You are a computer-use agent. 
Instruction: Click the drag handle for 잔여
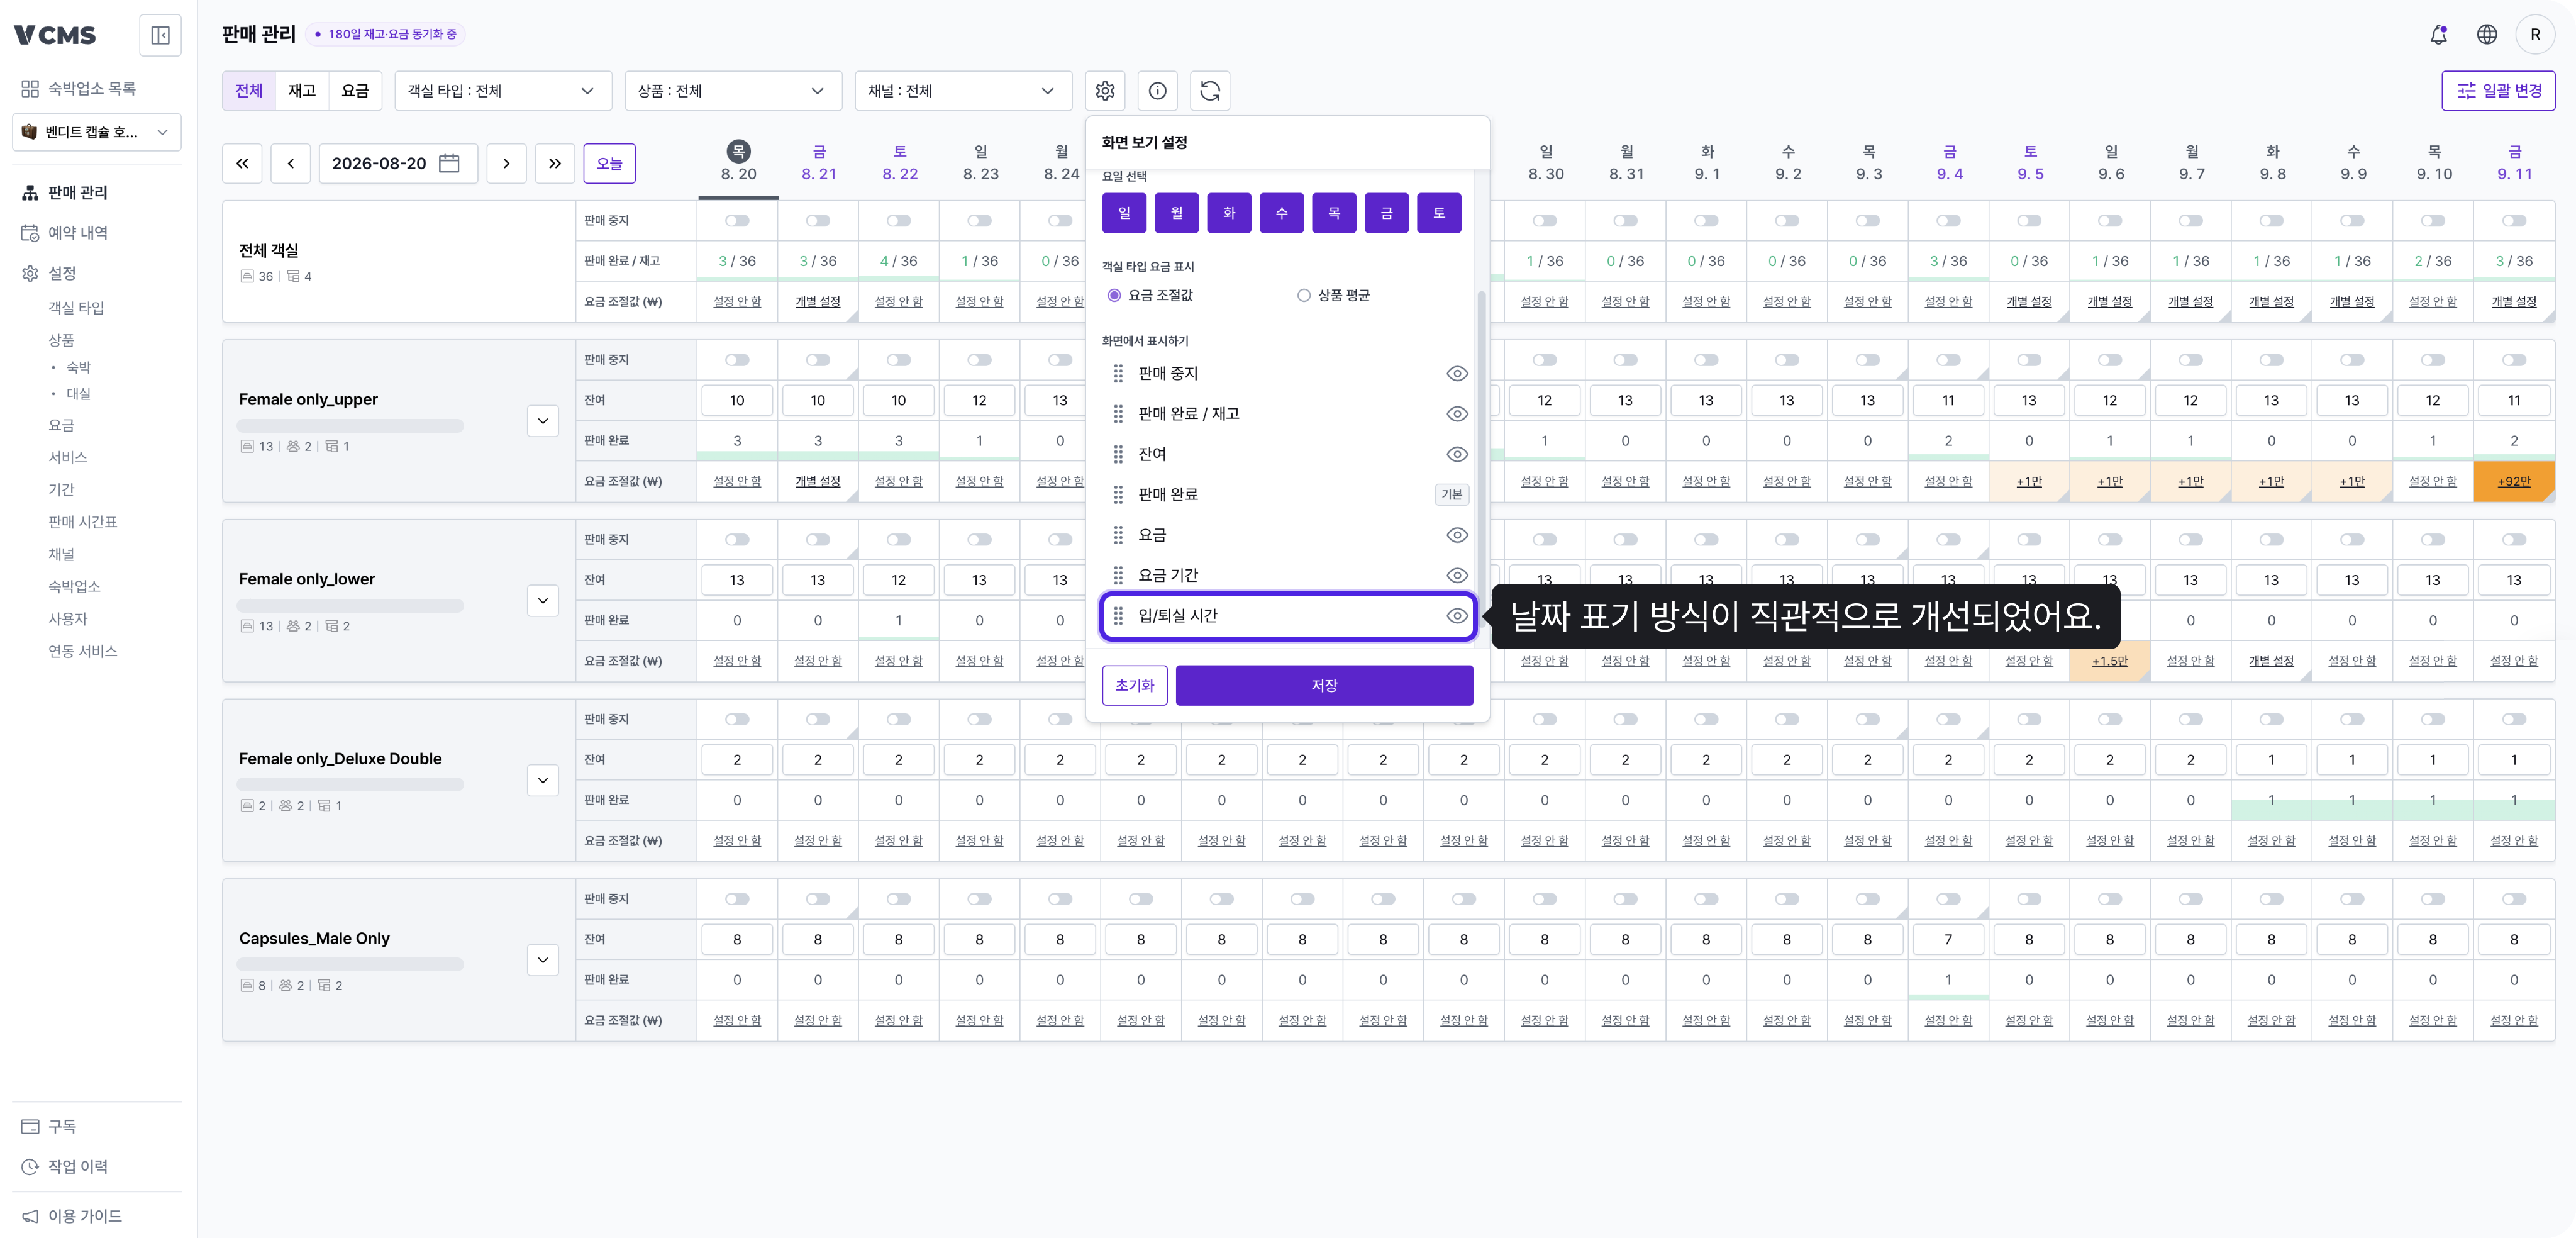(1118, 454)
